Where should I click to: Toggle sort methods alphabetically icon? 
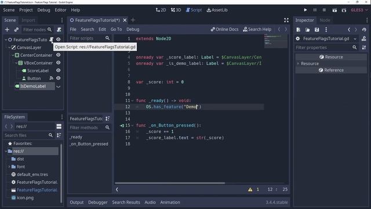click(107, 118)
